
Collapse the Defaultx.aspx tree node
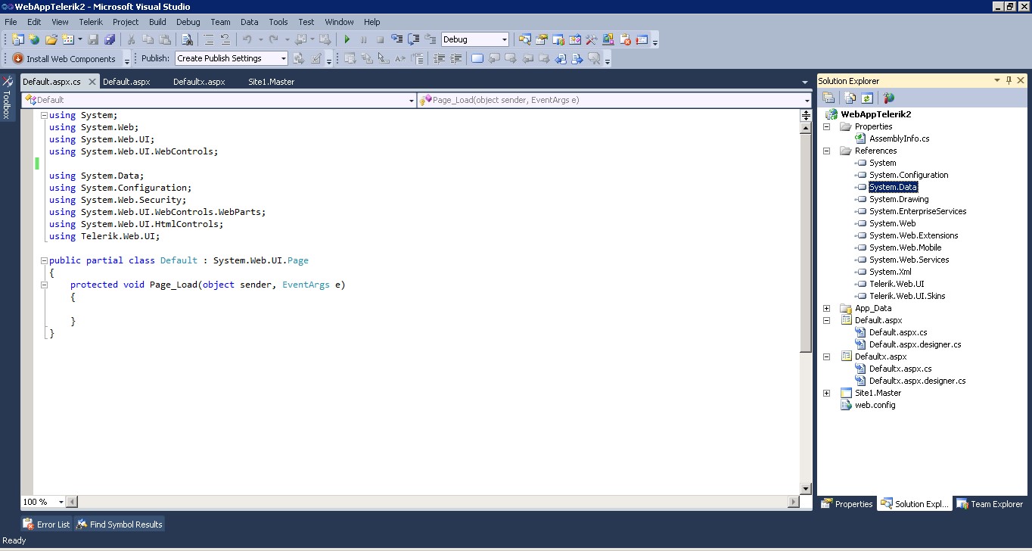click(x=826, y=356)
